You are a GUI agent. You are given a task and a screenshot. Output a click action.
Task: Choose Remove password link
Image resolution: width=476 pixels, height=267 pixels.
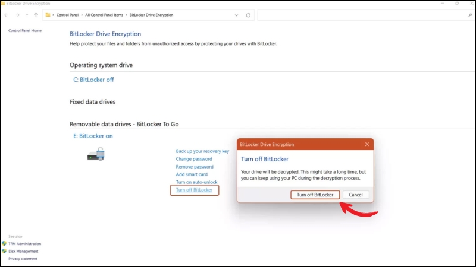pos(195,167)
